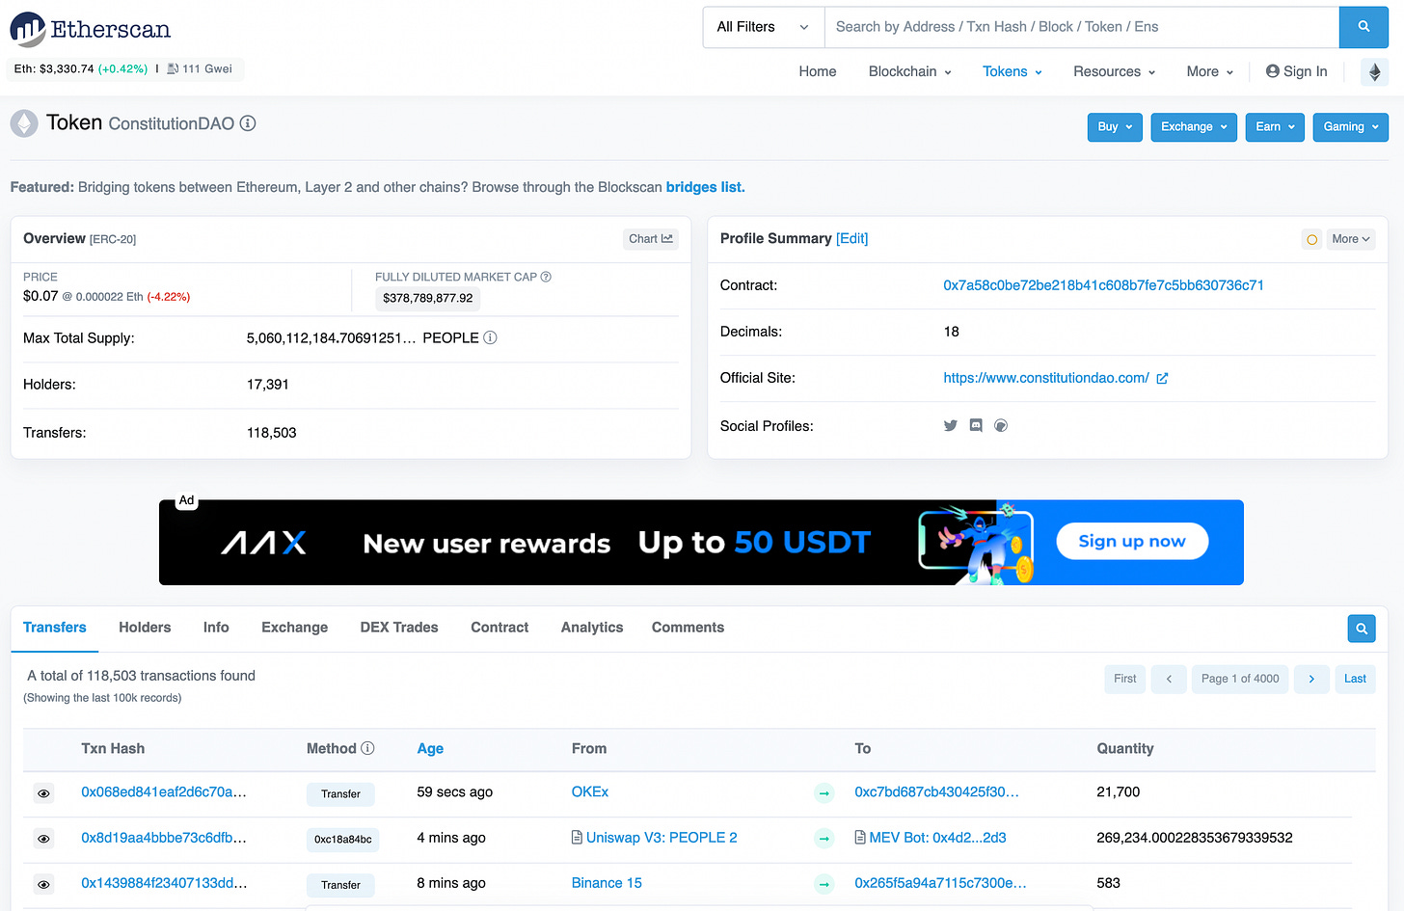The image size is (1404, 911).
Task: Click the gas pump Gwei indicator
Action: (200, 68)
